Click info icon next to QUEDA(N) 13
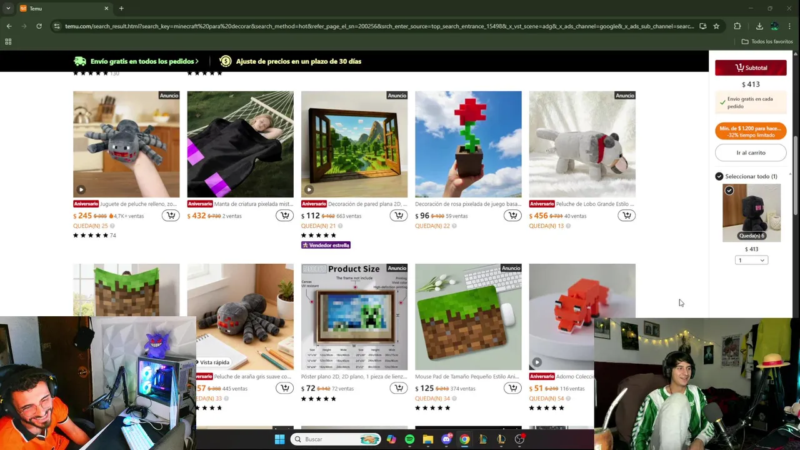Image resolution: width=800 pixels, height=450 pixels. click(x=568, y=226)
